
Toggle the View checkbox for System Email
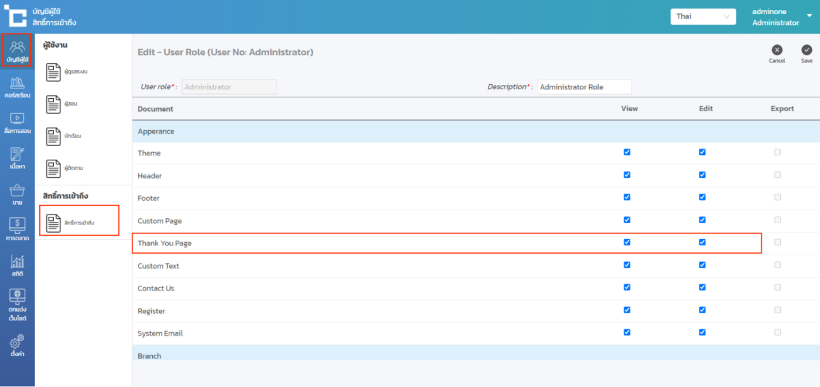[x=627, y=332]
